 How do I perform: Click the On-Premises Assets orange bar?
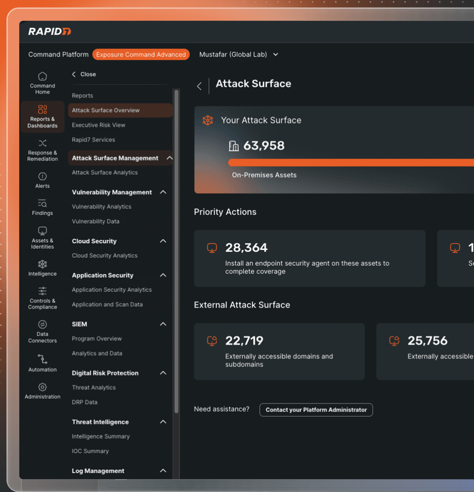tap(351, 163)
